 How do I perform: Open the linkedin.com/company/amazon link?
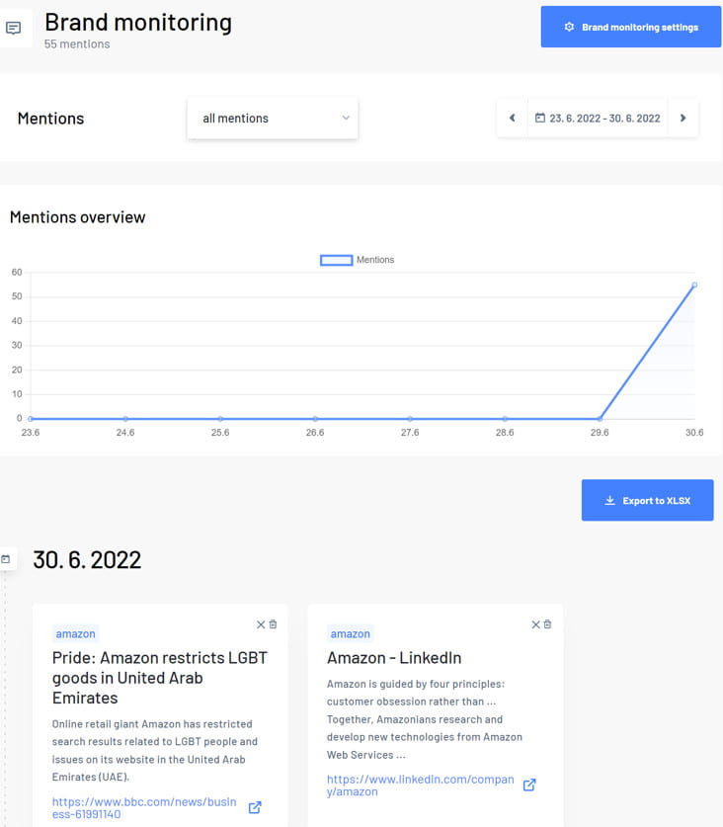420,786
